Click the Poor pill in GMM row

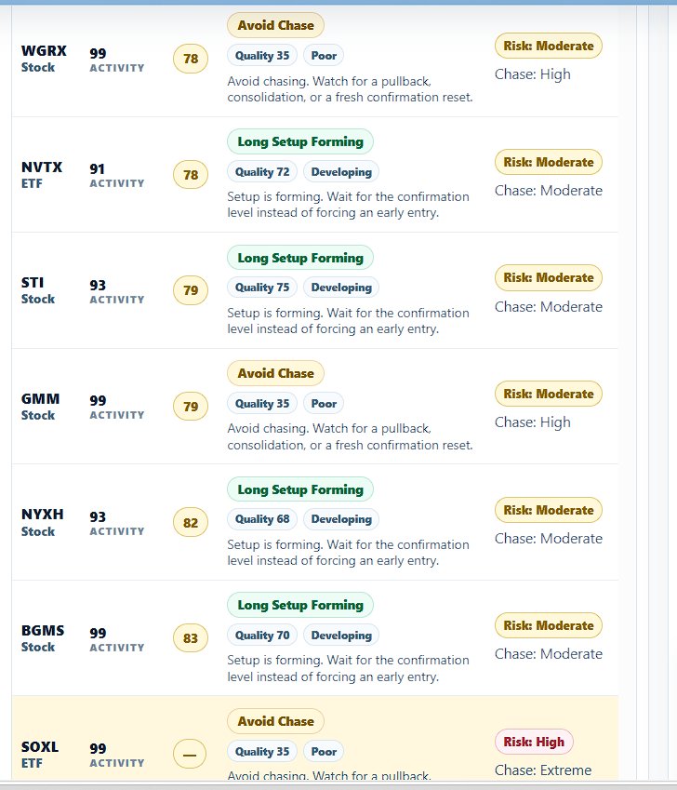324,404
